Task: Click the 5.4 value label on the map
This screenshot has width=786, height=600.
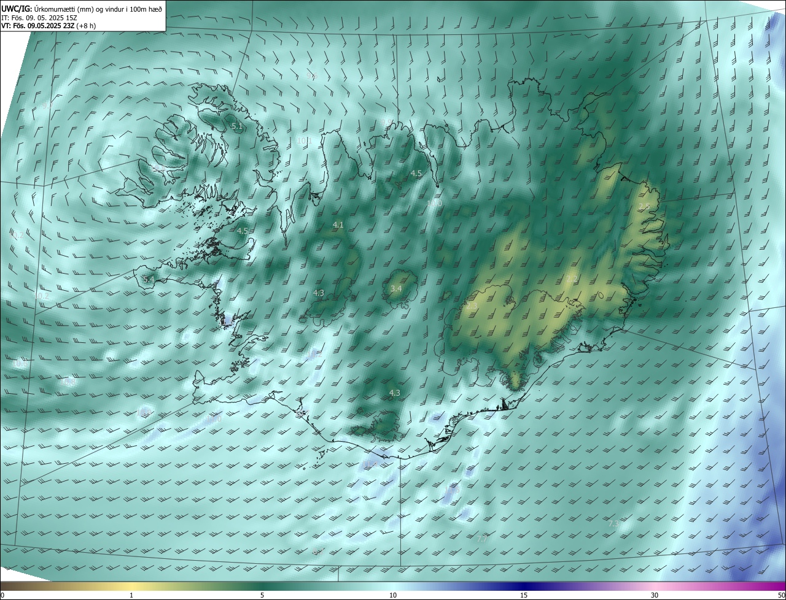Action: (148, 280)
